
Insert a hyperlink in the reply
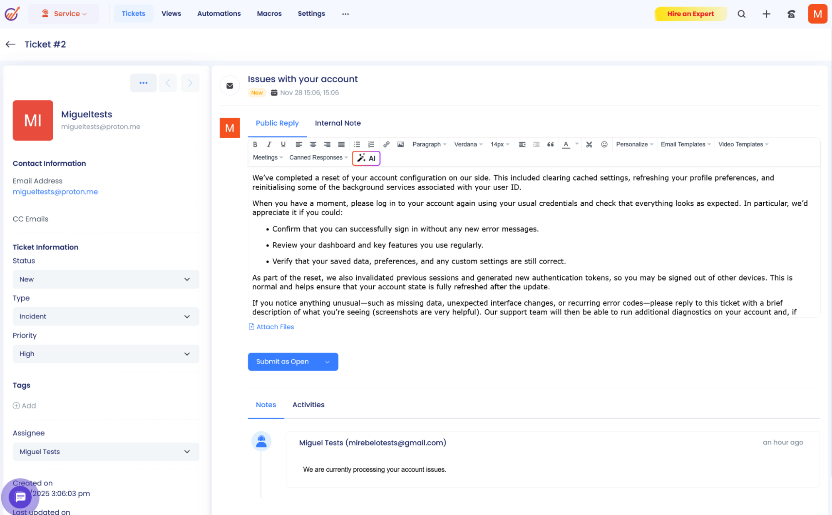click(386, 144)
